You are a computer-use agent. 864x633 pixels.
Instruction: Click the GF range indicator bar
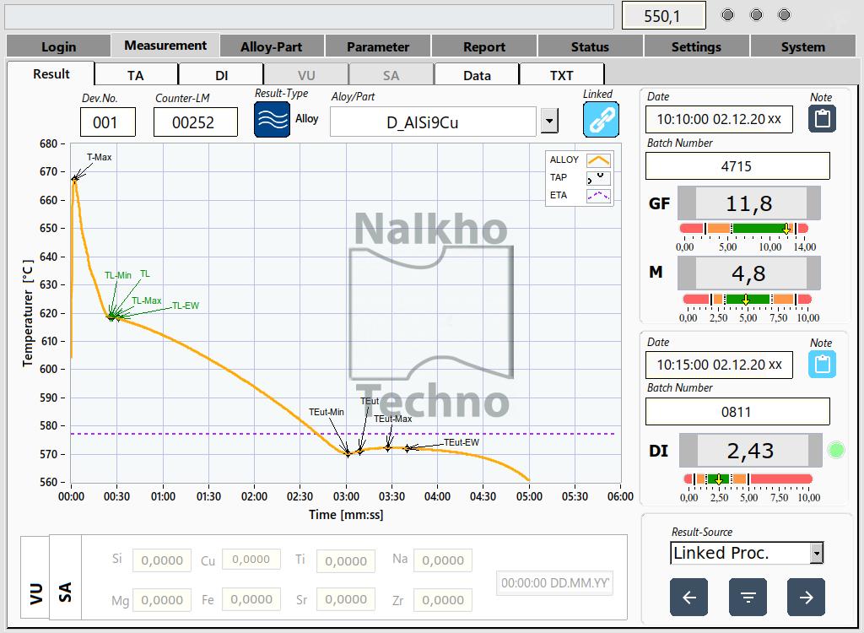[x=744, y=228]
